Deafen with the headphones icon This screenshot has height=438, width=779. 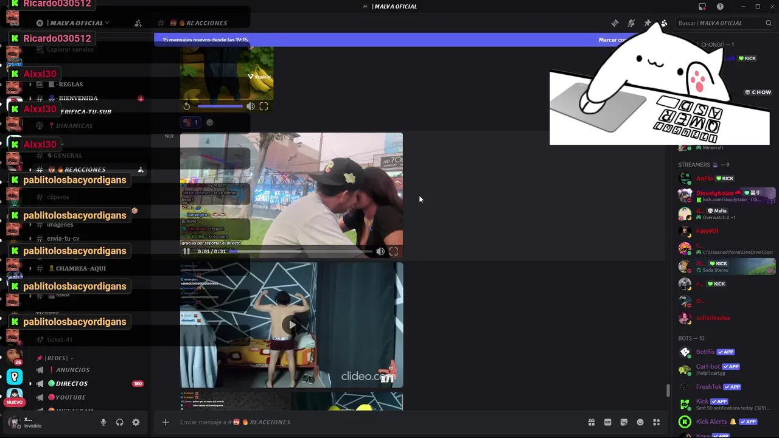120,422
